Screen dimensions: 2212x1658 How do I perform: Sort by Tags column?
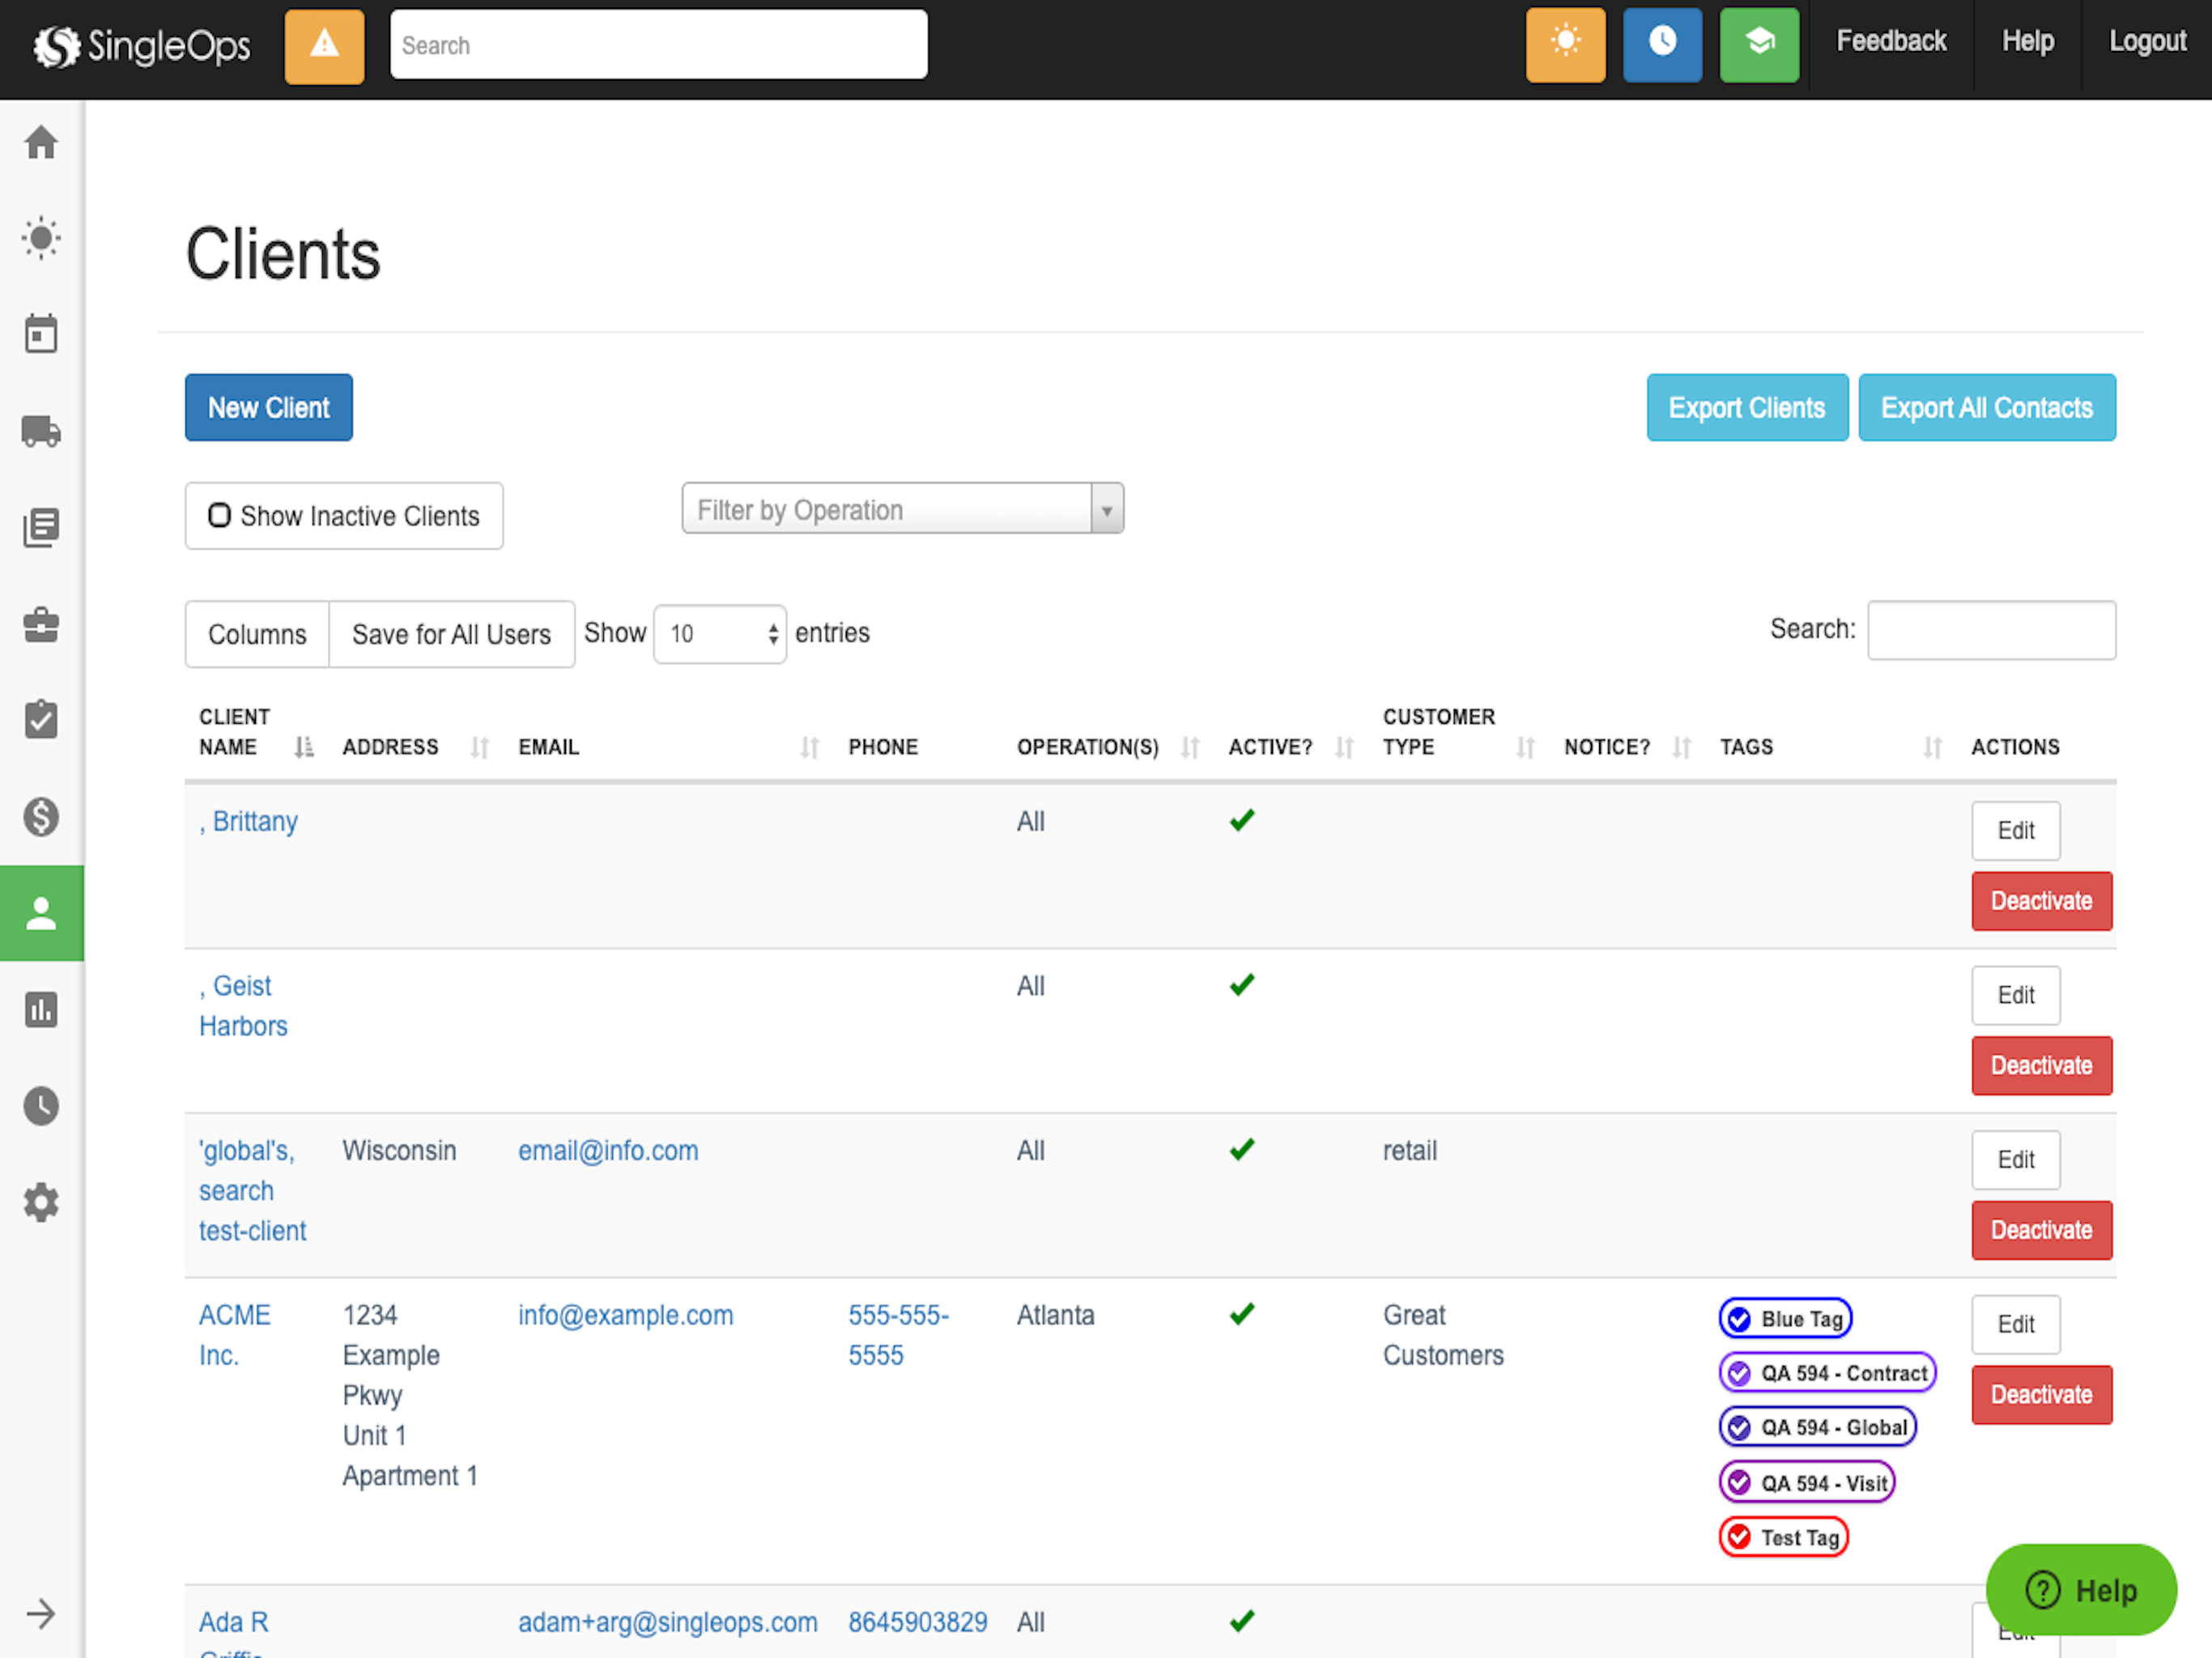click(1830, 747)
